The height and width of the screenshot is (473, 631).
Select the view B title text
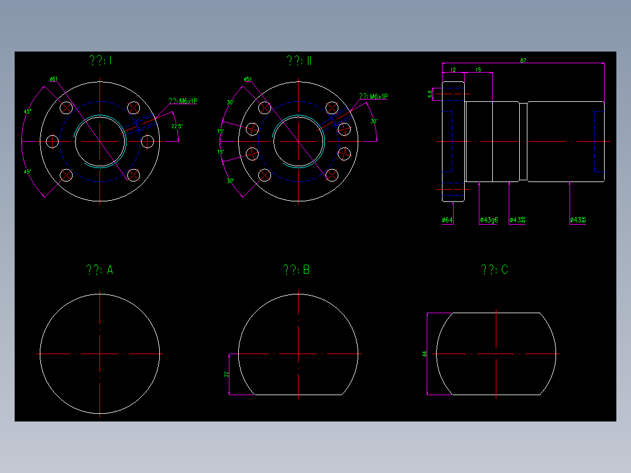click(296, 270)
